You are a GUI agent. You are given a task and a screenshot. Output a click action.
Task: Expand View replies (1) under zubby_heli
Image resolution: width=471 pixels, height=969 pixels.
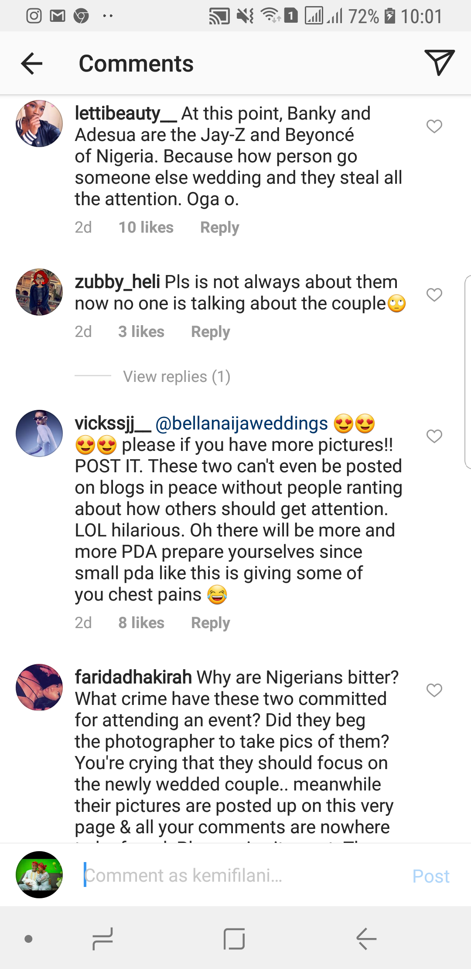[x=177, y=376]
